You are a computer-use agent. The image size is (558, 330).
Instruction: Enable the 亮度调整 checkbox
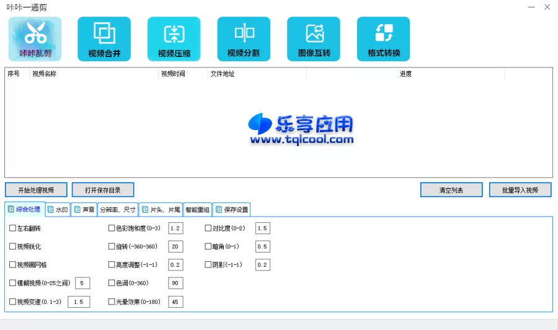pyautogui.click(x=112, y=264)
